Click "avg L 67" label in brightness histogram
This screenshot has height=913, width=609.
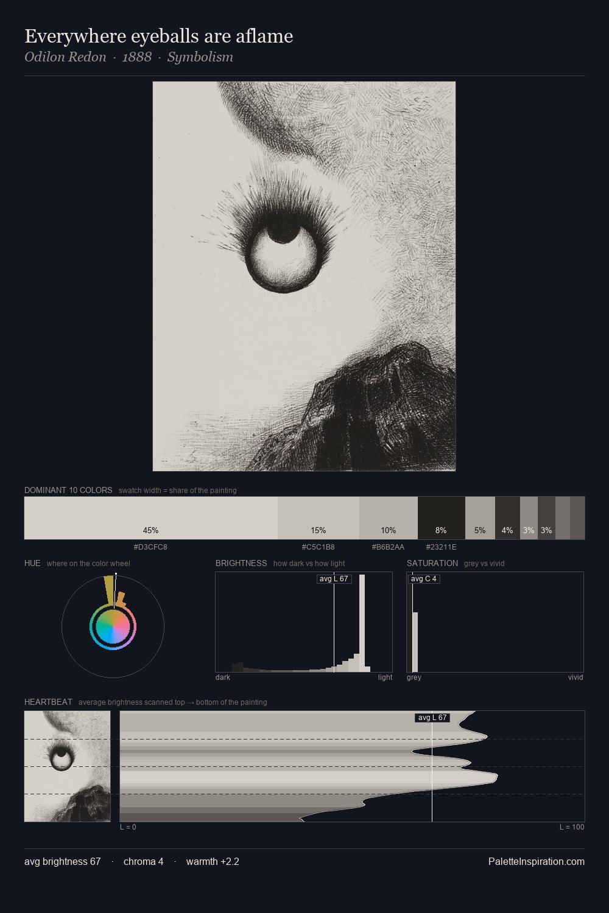pos(334,579)
